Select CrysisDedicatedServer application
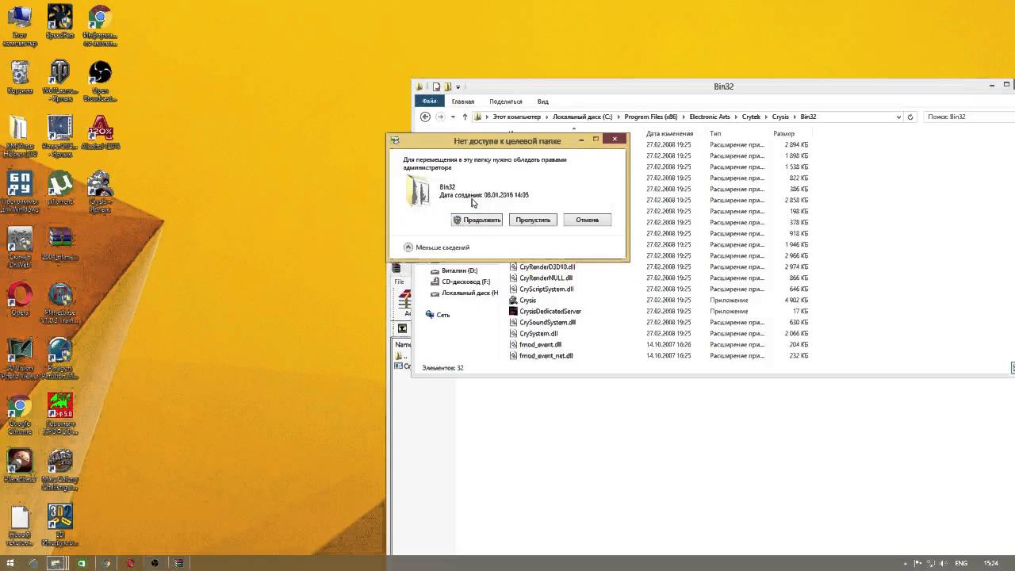This screenshot has width=1015, height=571. click(550, 312)
